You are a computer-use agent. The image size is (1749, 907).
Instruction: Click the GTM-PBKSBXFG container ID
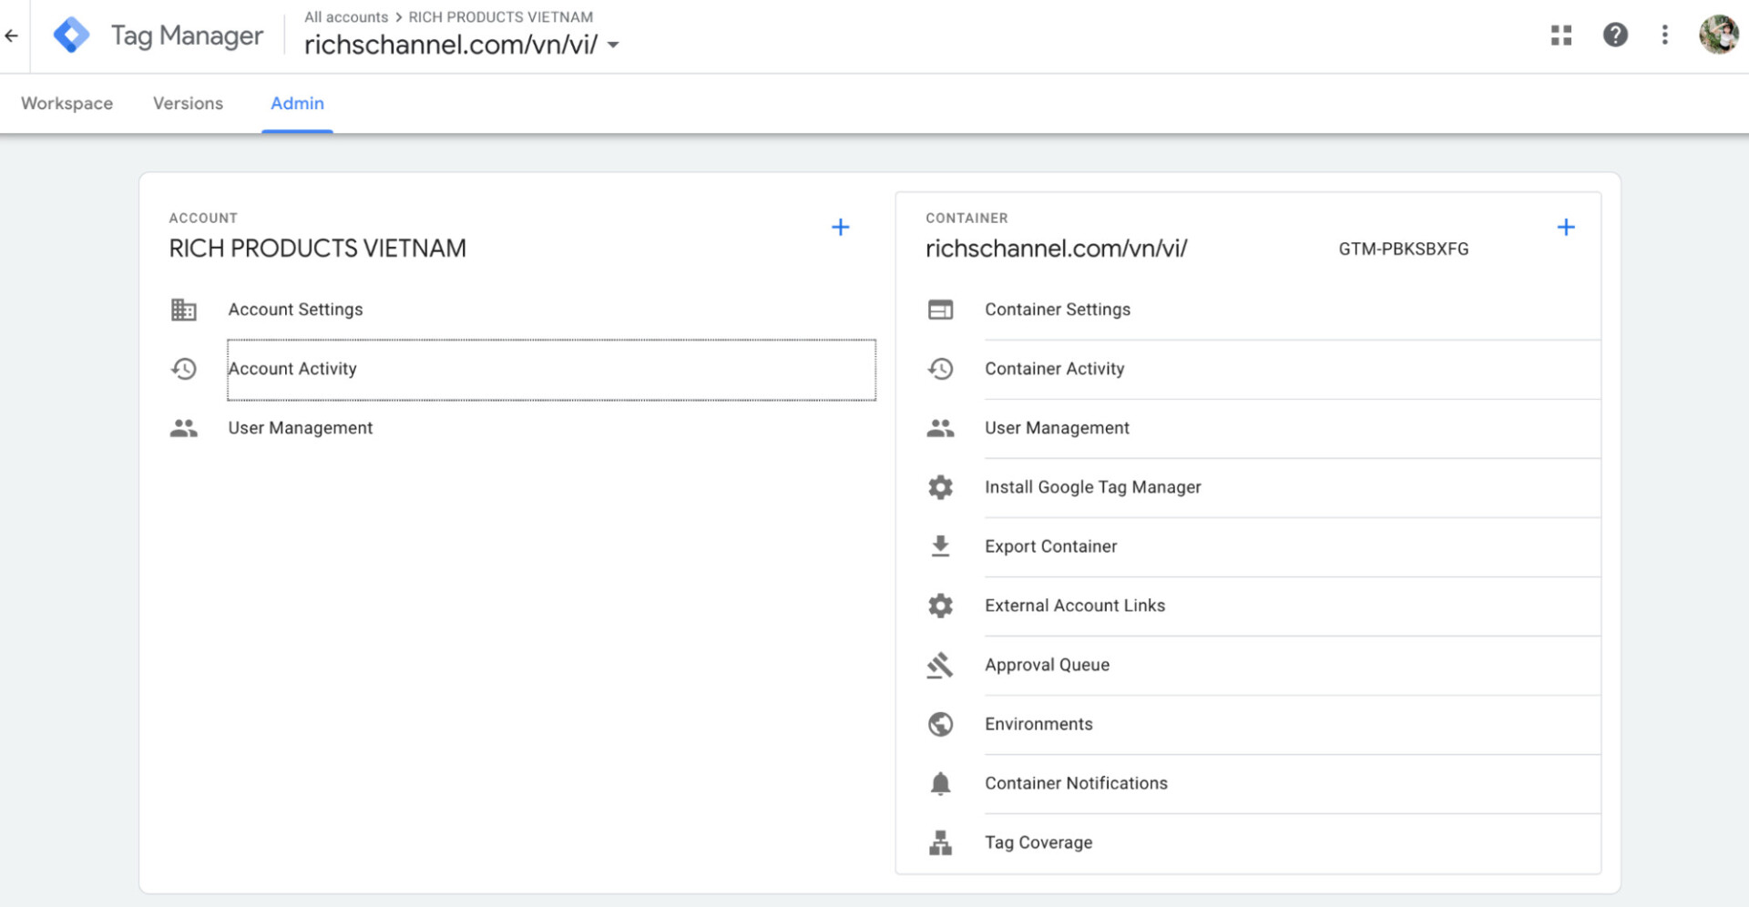point(1404,249)
